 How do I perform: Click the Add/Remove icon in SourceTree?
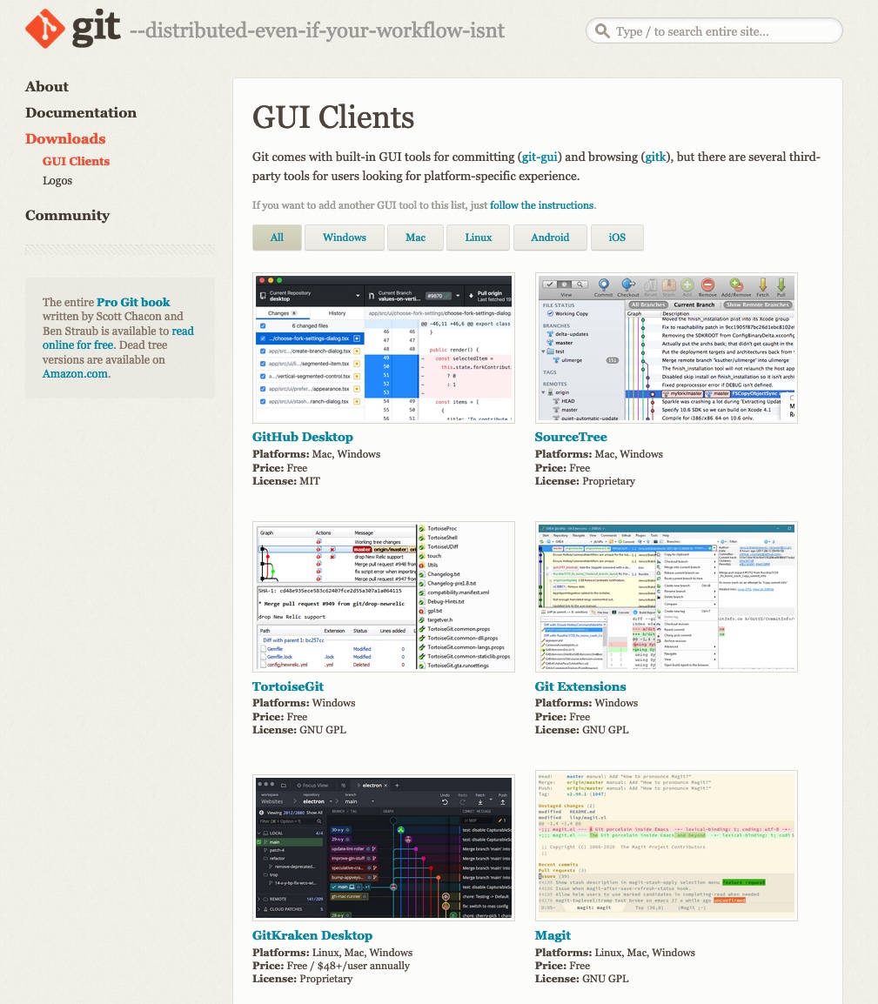pyautogui.click(x=734, y=284)
